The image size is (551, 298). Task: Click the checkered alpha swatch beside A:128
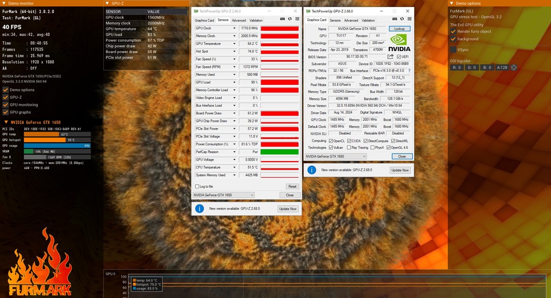(x=514, y=67)
